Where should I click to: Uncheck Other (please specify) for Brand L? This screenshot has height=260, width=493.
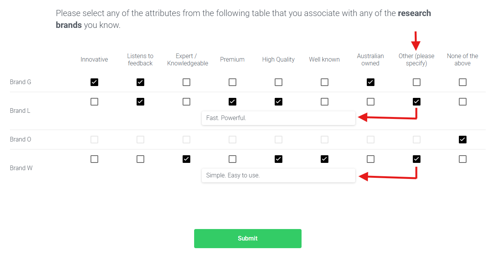coord(417,102)
